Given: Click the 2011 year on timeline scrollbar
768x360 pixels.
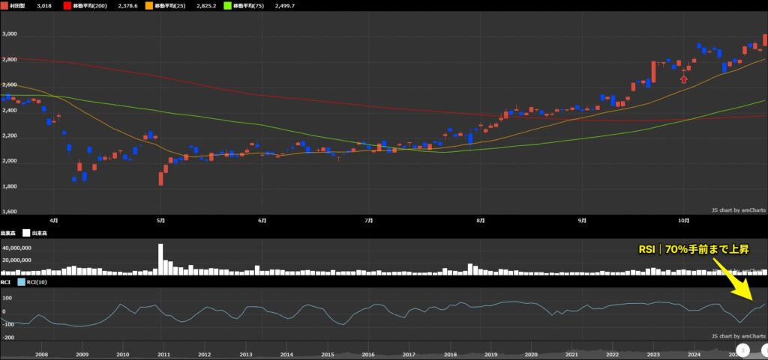Looking at the screenshot, I should click(x=163, y=355).
